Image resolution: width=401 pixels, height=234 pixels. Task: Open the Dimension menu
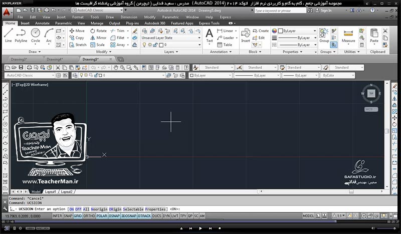(x=129, y=17)
